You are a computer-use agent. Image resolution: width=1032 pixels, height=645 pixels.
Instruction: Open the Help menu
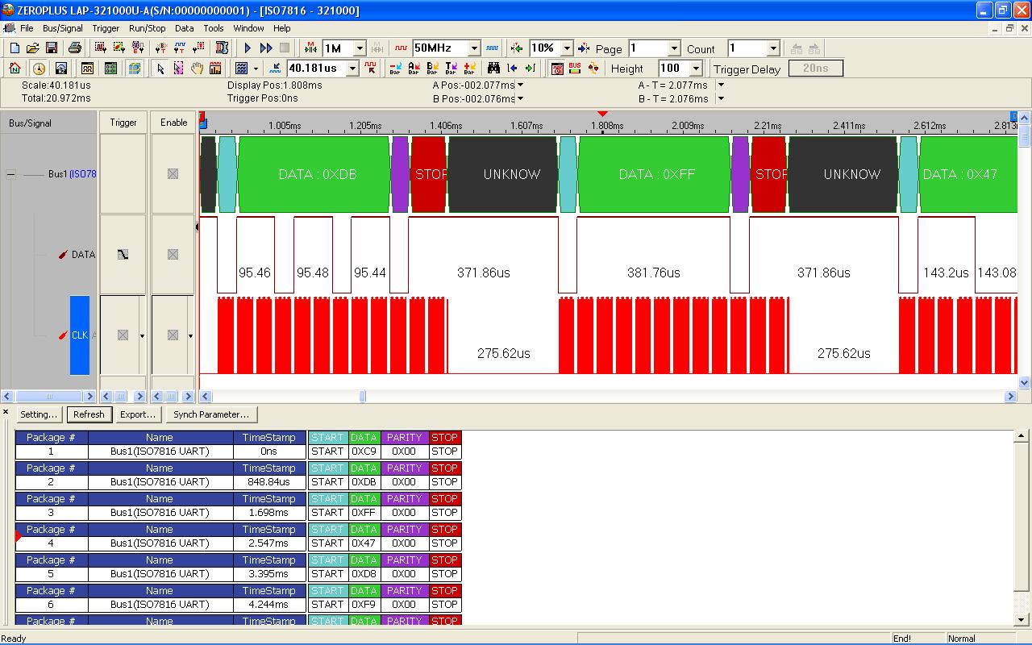coord(281,28)
